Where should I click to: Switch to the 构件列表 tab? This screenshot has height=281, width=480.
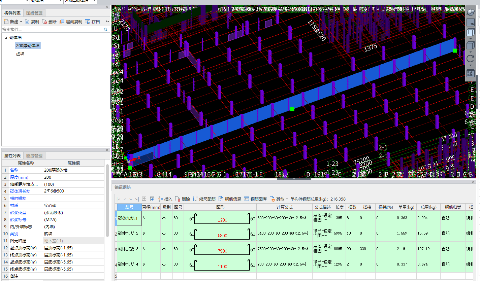click(12, 13)
